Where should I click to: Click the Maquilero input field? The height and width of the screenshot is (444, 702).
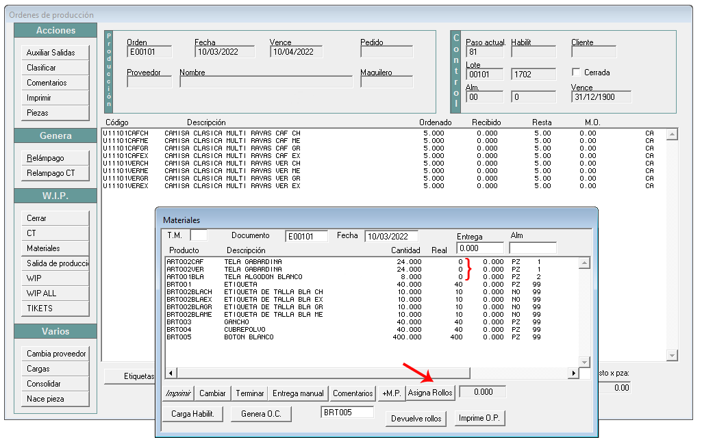(386, 82)
